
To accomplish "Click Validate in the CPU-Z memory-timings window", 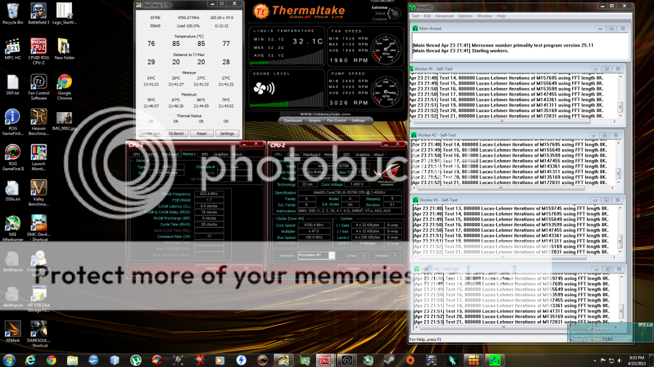I will tap(212, 268).
